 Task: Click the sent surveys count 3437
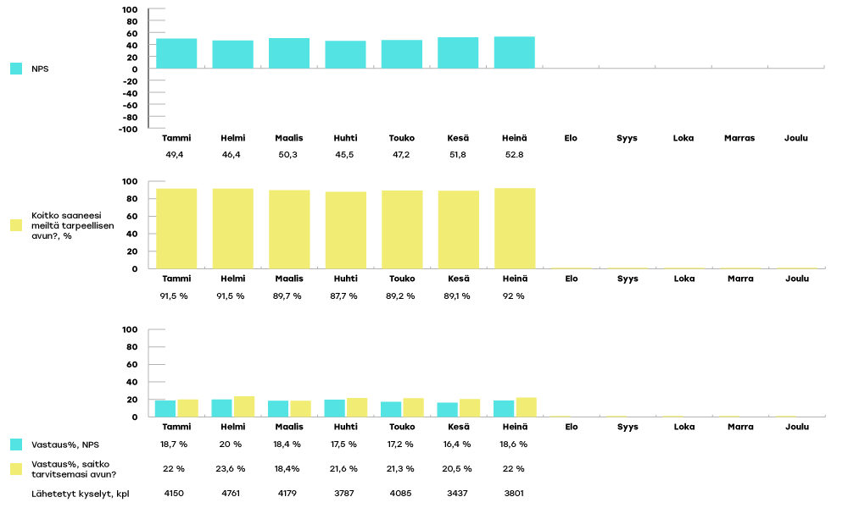tap(458, 493)
